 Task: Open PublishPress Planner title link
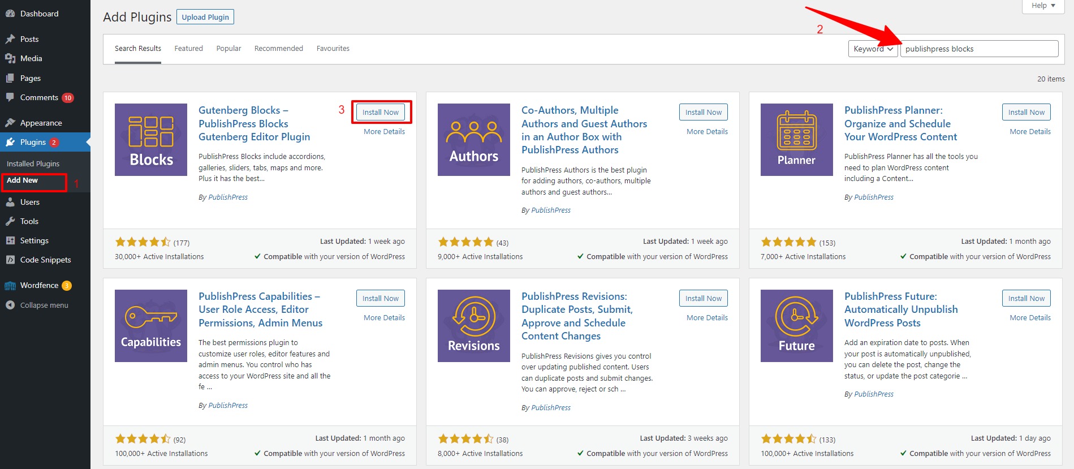pyautogui.click(x=900, y=123)
